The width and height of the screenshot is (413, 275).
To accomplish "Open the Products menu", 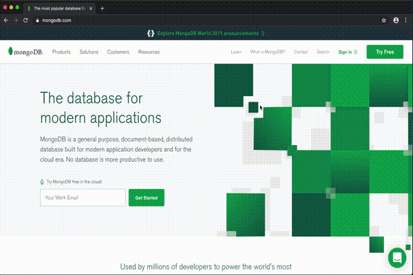I will pos(61,52).
